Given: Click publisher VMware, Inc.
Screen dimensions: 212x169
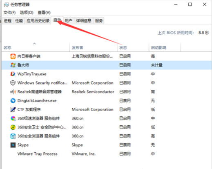Looking at the screenshot, I should click(x=84, y=154).
